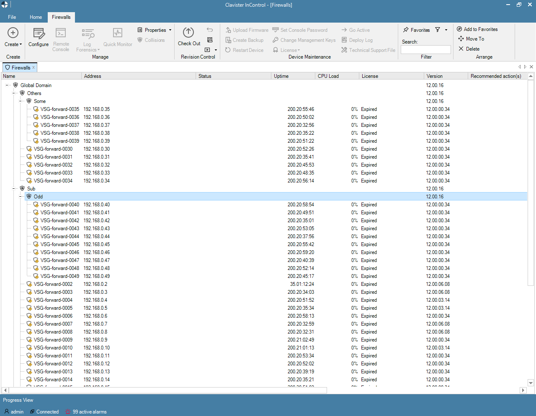Click the vertical scrollbar down arrow
The height and width of the screenshot is (416, 536).
pyautogui.click(x=531, y=383)
